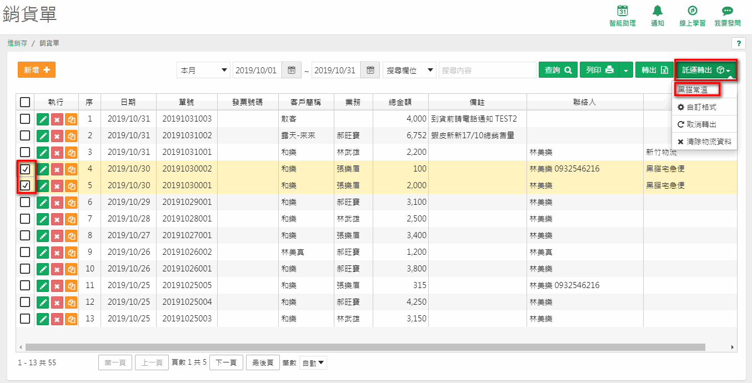Delete order 20191025003 with red X icon

57,319
